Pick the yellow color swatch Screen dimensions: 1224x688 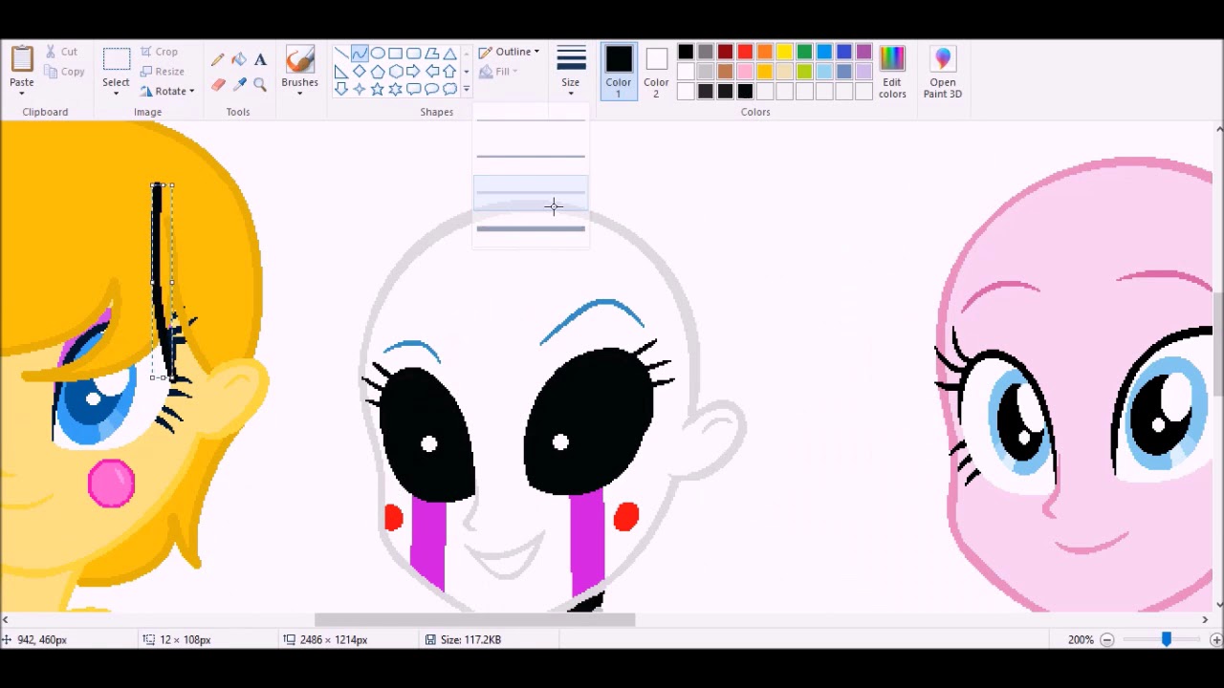(x=785, y=52)
